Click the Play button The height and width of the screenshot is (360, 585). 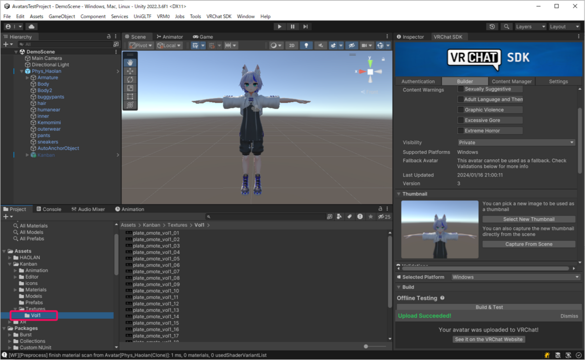279,27
